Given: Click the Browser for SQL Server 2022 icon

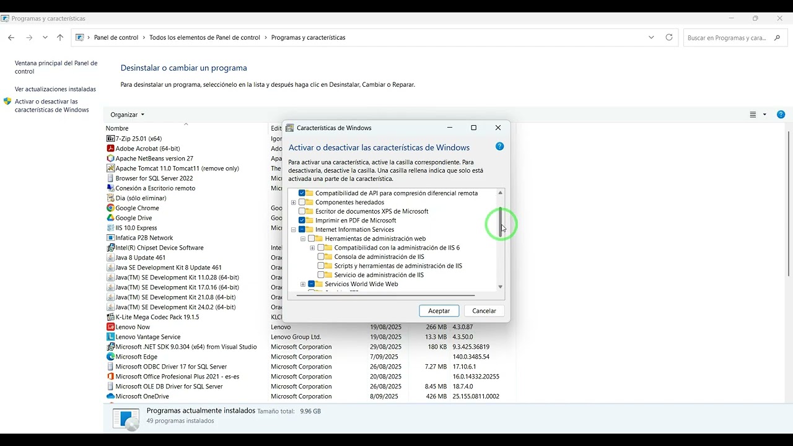Looking at the screenshot, I should pyautogui.click(x=111, y=178).
